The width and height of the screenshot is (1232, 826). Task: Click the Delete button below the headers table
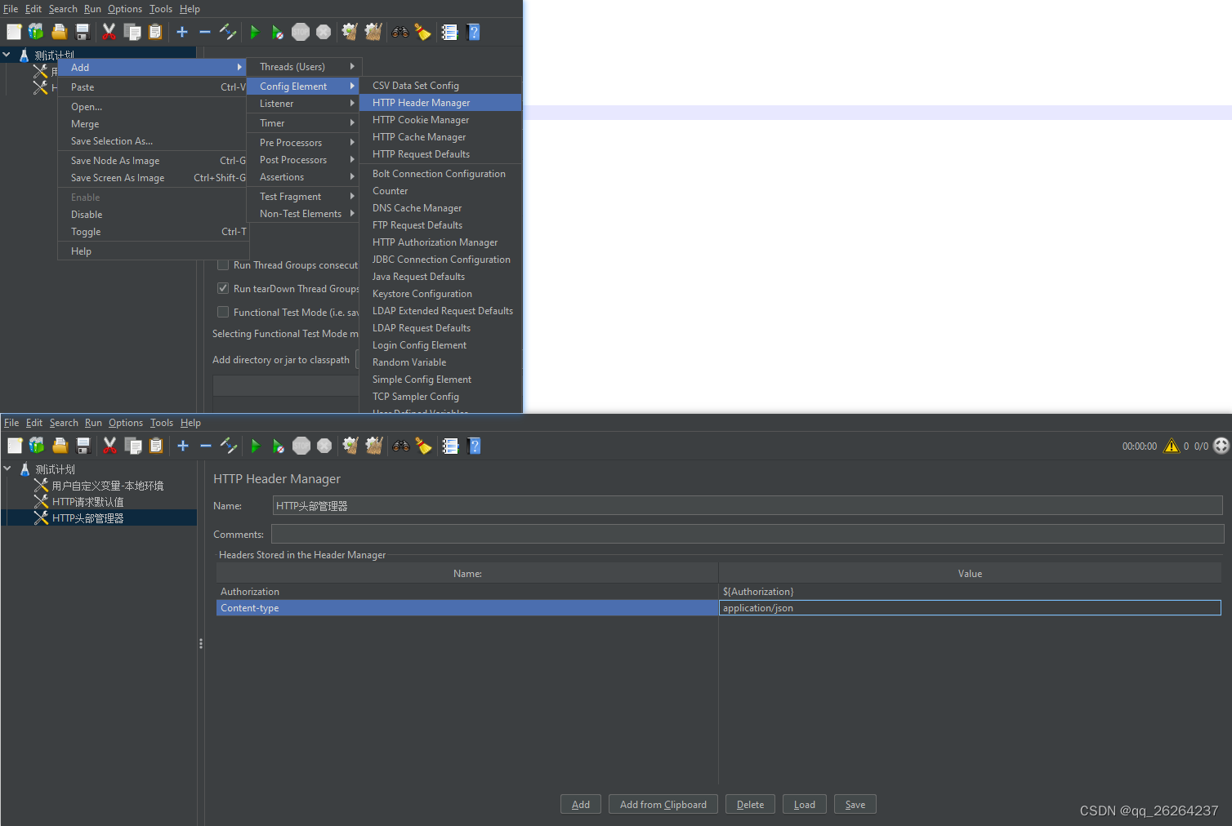(x=751, y=805)
